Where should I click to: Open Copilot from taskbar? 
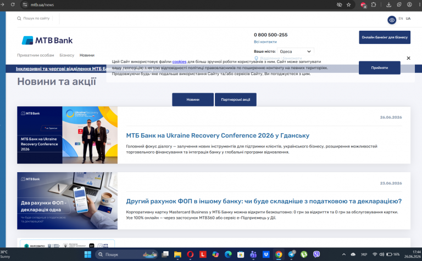tap(215, 254)
